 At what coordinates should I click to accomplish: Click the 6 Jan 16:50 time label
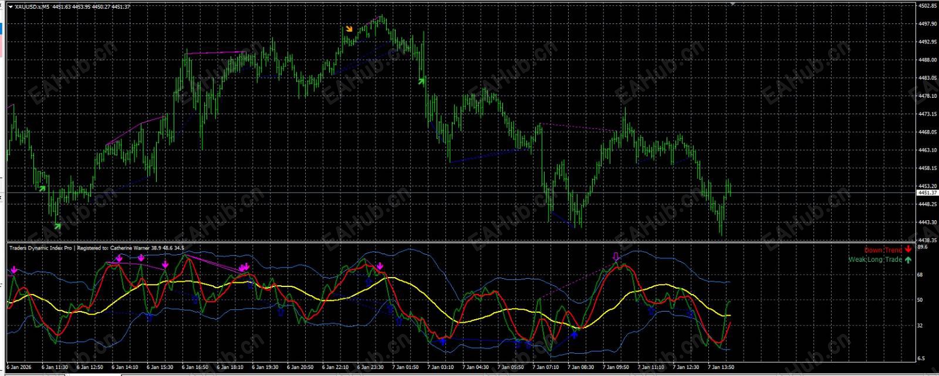[x=195, y=367]
